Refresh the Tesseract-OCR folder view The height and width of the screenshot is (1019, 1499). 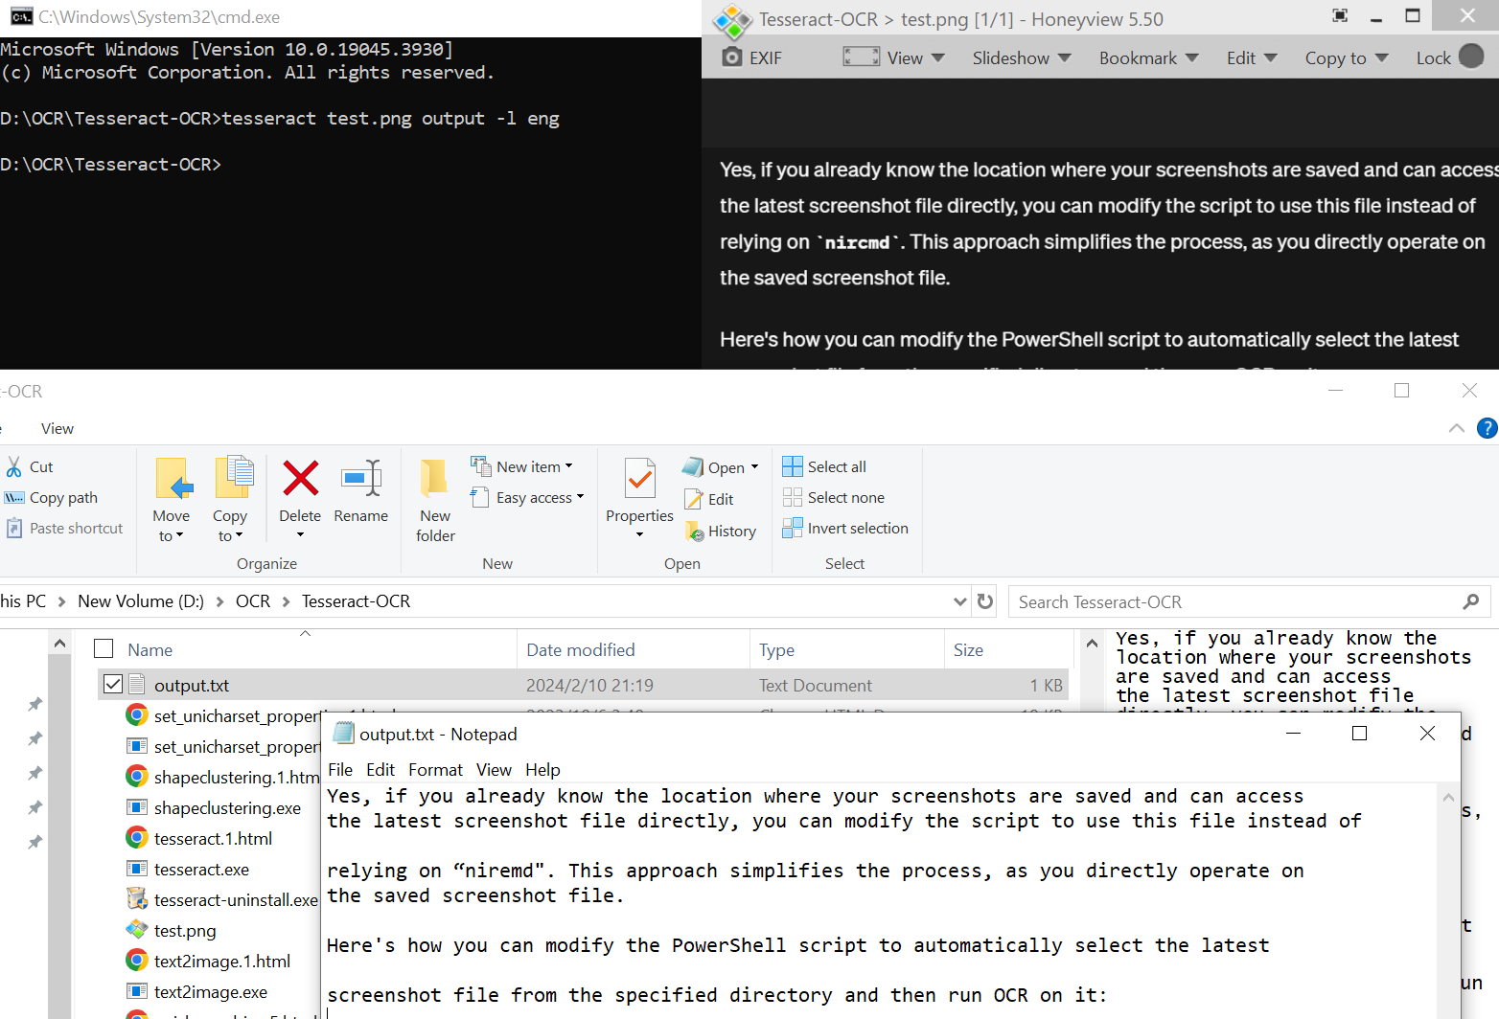click(985, 601)
